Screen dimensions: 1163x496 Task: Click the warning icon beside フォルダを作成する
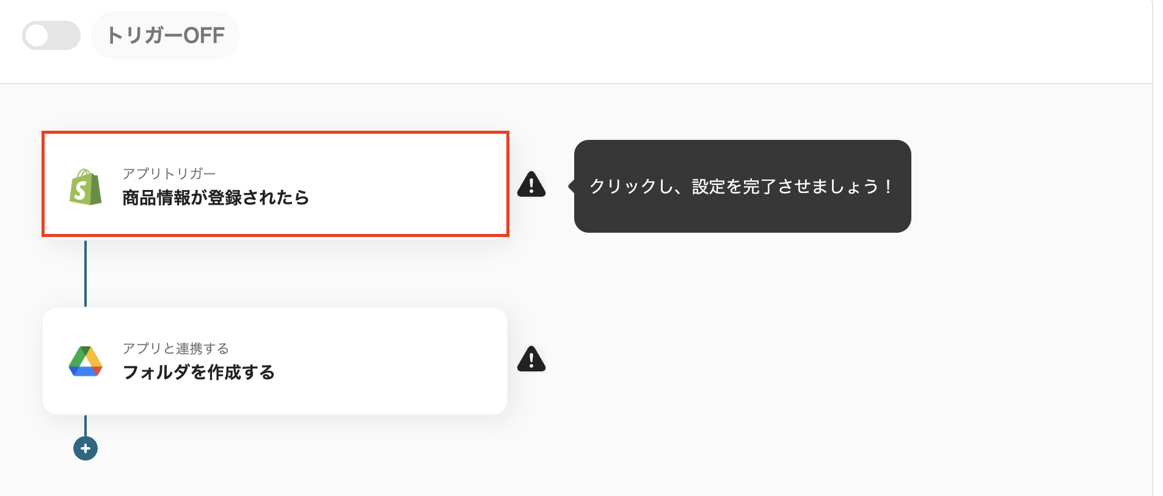pyautogui.click(x=531, y=360)
